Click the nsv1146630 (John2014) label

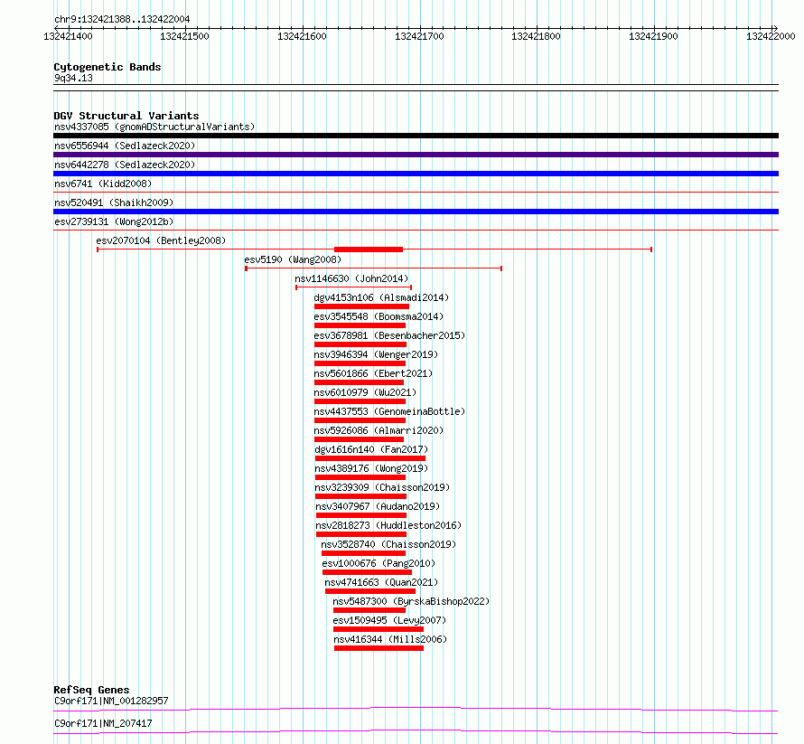tap(351, 278)
